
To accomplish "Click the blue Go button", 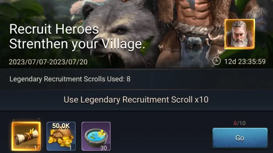I will pos(240,138).
